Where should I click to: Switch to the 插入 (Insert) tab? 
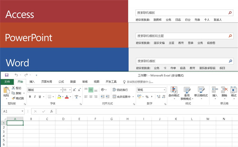point(32,82)
